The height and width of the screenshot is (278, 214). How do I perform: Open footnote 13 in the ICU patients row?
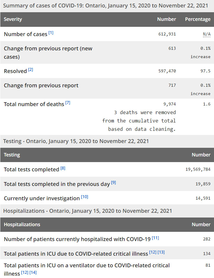click(x=161, y=252)
